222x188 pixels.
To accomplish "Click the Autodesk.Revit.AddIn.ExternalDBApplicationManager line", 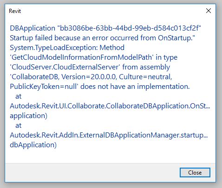I will tap(109, 135).
